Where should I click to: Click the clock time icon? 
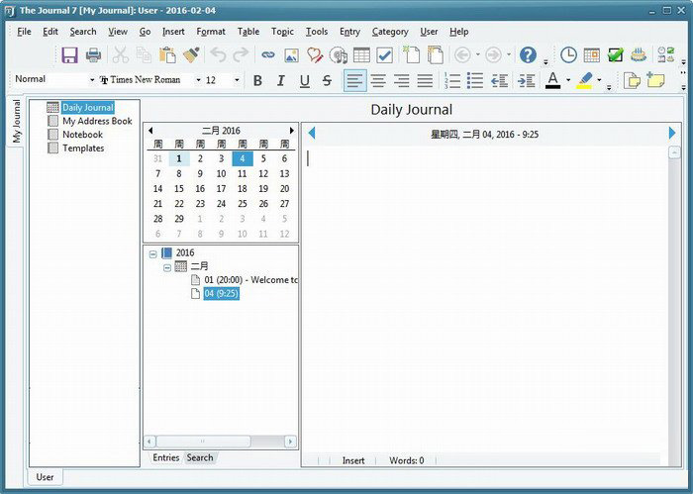tap(568, 55)
